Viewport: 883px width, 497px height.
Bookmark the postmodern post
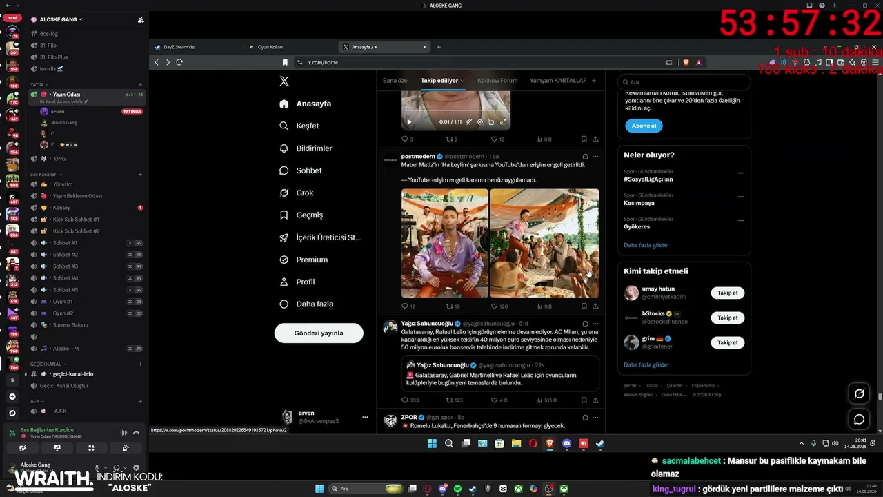point(584,306)
